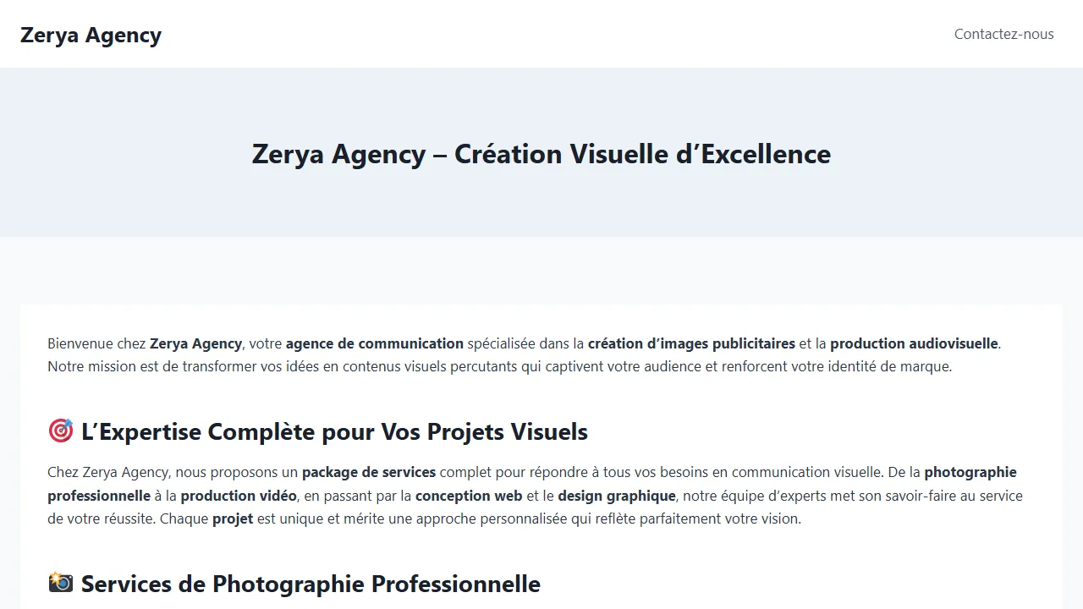
Task: Click the bold text production audiovisuelle
Action: click(913, 343)
